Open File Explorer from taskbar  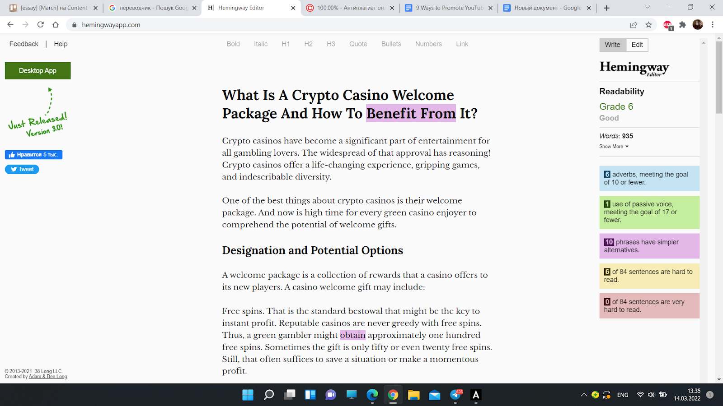tap(413, 395)
